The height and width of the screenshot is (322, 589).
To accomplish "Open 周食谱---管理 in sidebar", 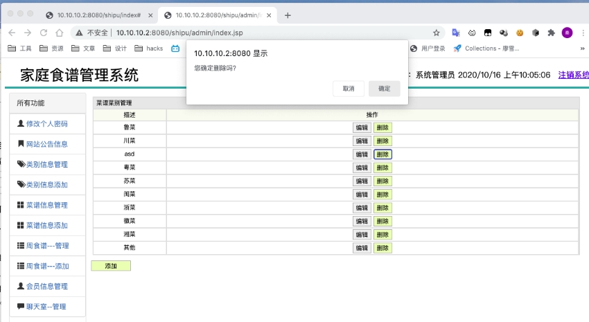I will (x=47, y=245).
